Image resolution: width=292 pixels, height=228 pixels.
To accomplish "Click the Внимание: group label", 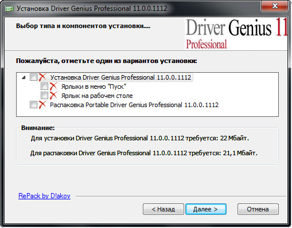I will coord(38,128).
